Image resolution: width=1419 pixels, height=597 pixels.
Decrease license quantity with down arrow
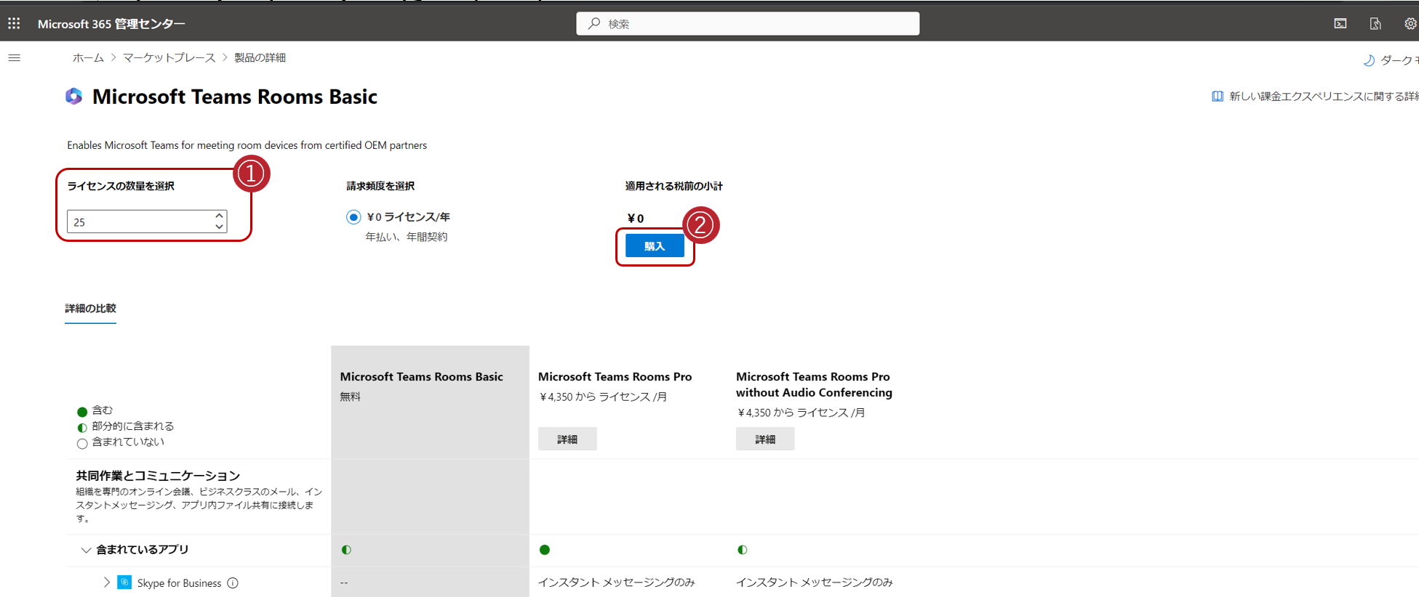pyautogui.click(x=219, y=227)
